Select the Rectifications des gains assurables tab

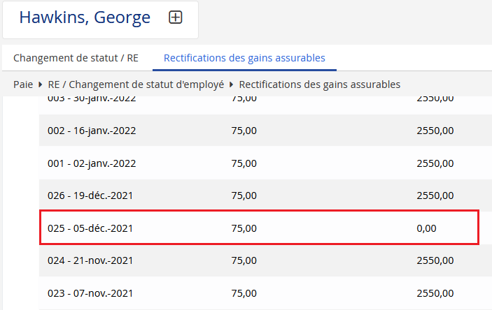tap(244, 58)
